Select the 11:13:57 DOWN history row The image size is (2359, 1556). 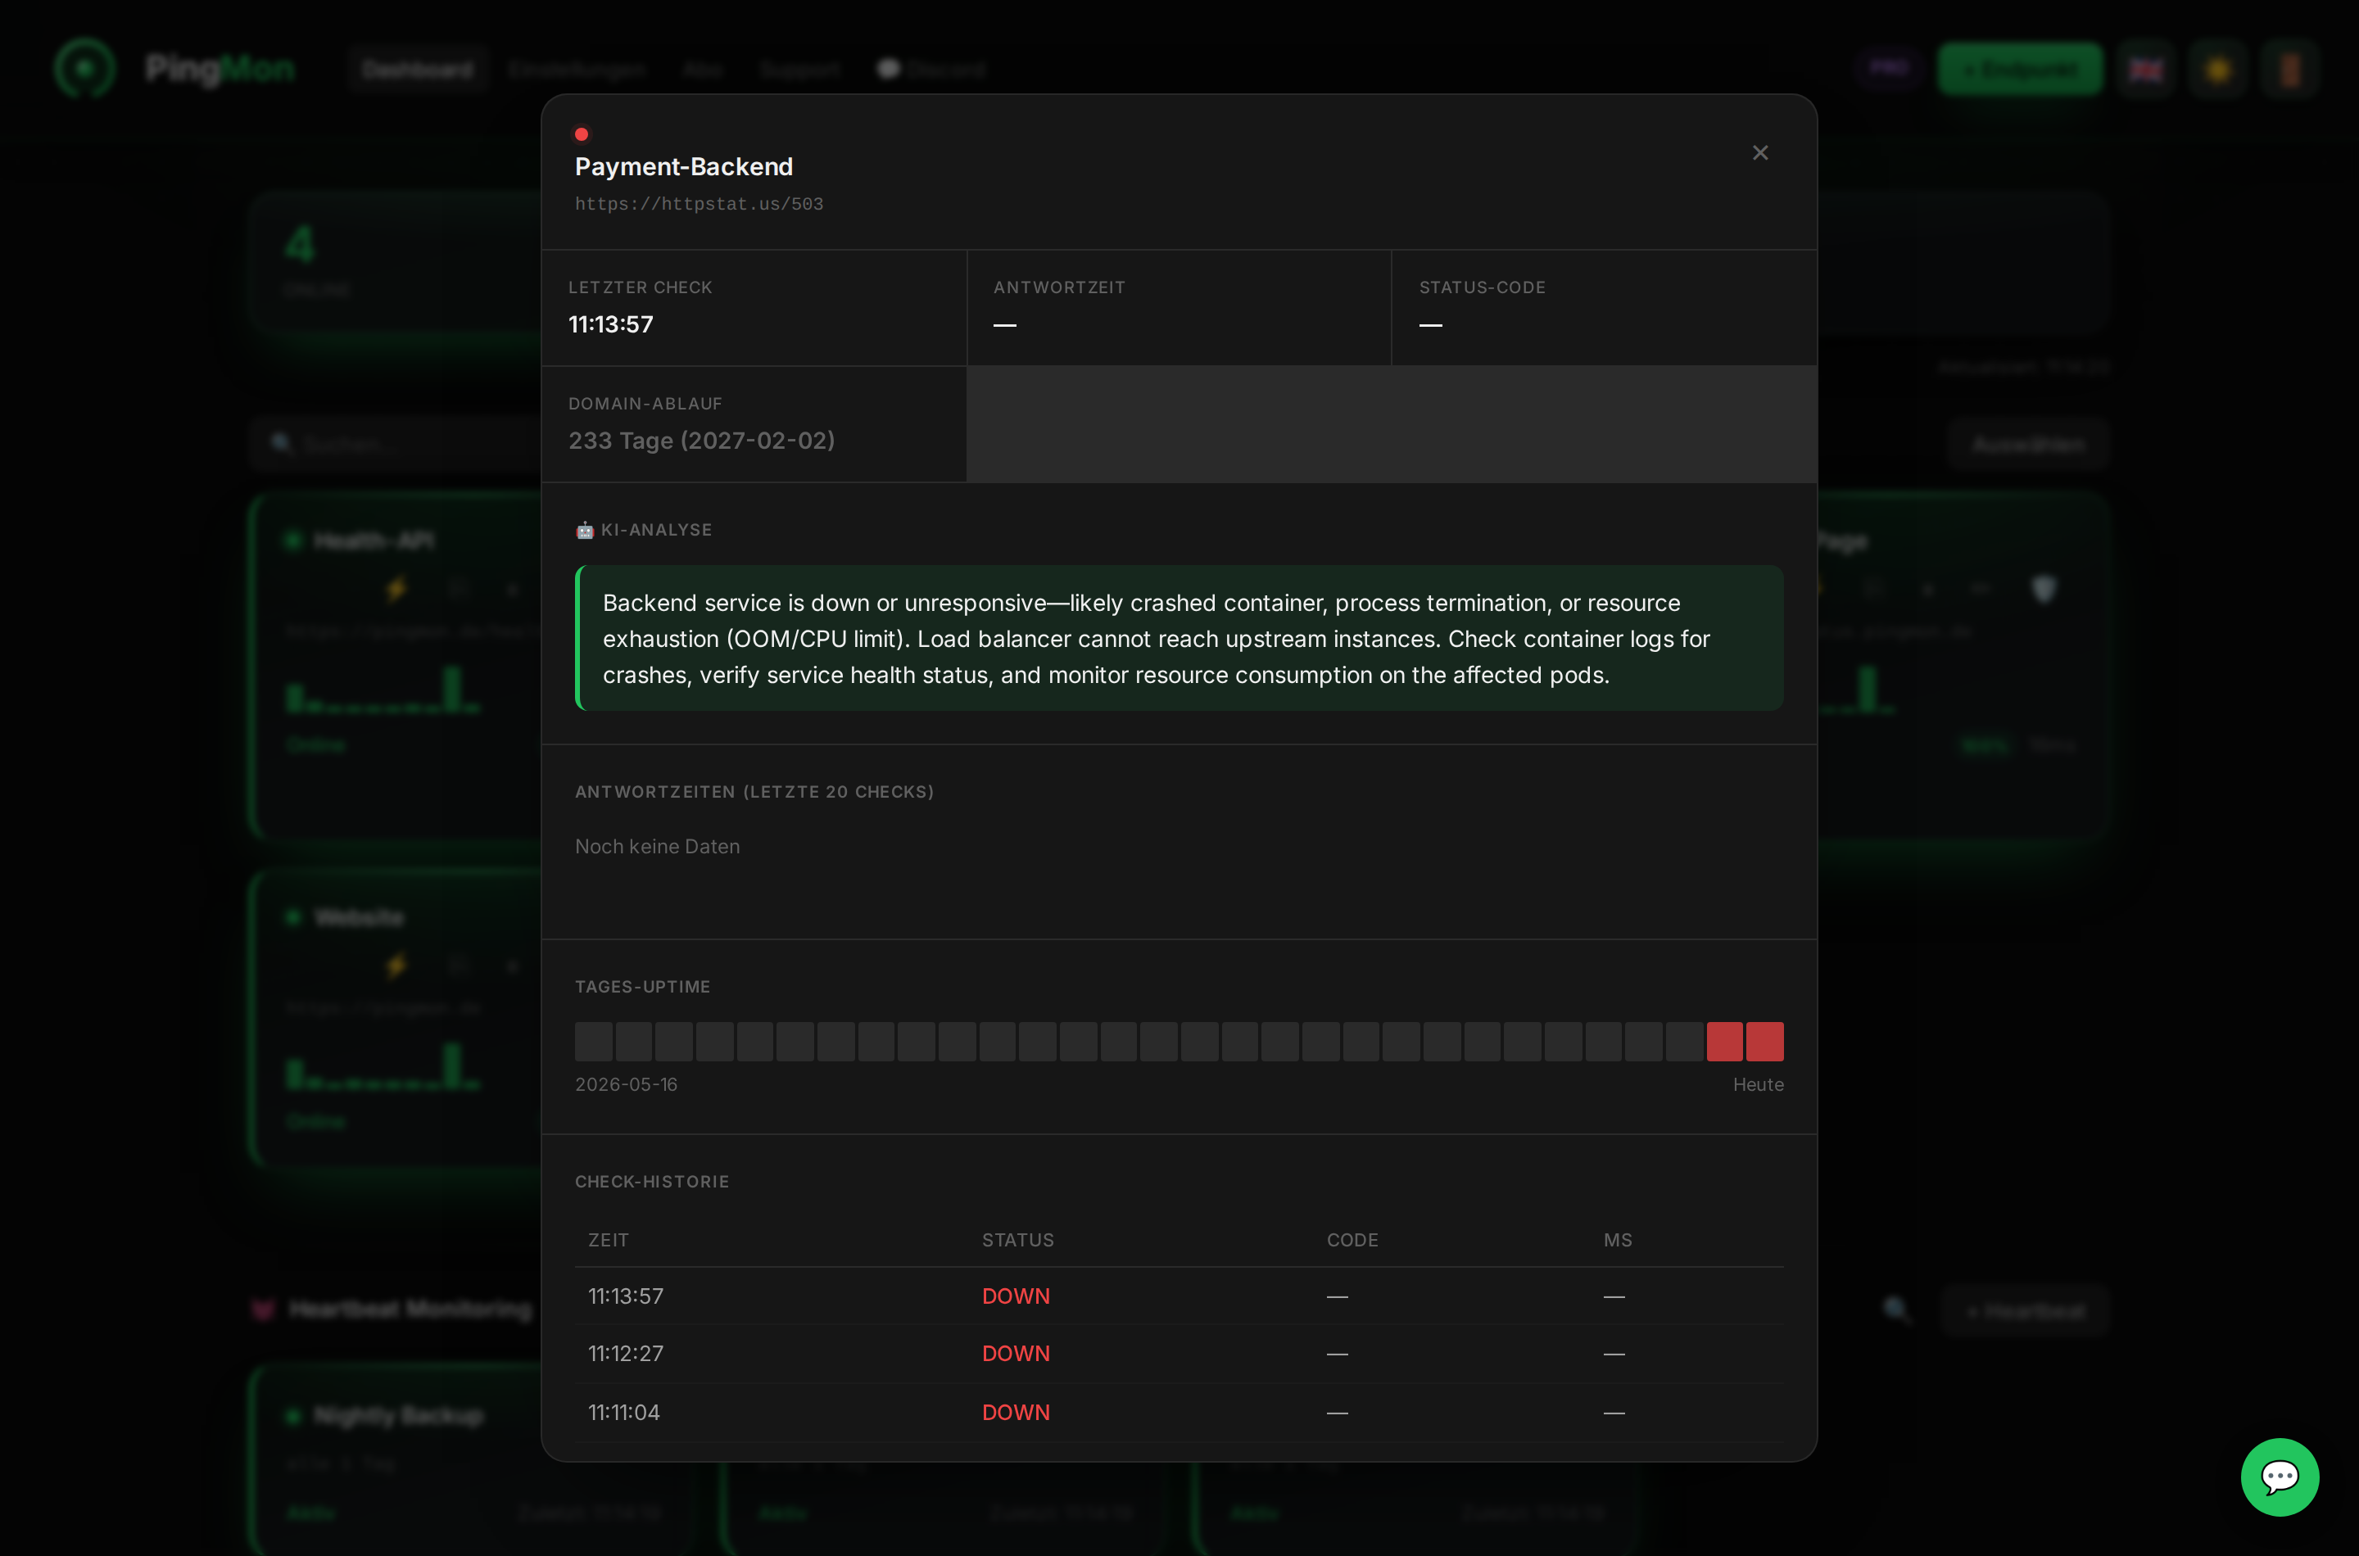tap(1179, 1296)
